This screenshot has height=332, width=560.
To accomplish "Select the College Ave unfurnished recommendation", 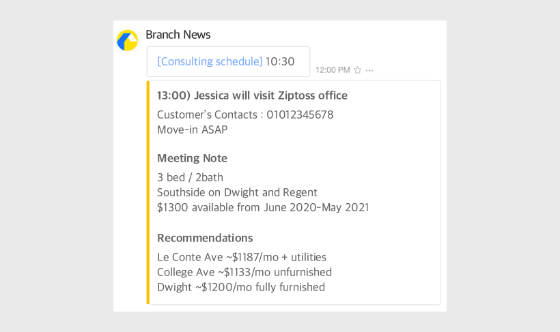I will [244, 272].
